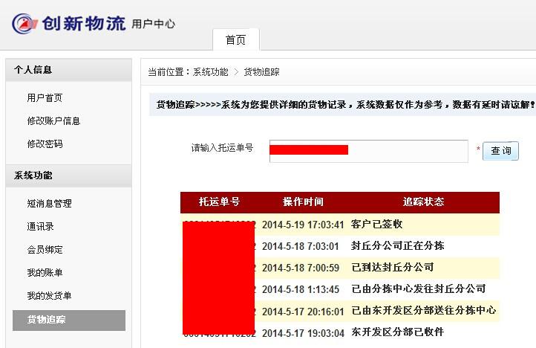The height and width of the screenshot is (348, 536).
Task: Click the 系统功能 section header
Action: [68, 175]
